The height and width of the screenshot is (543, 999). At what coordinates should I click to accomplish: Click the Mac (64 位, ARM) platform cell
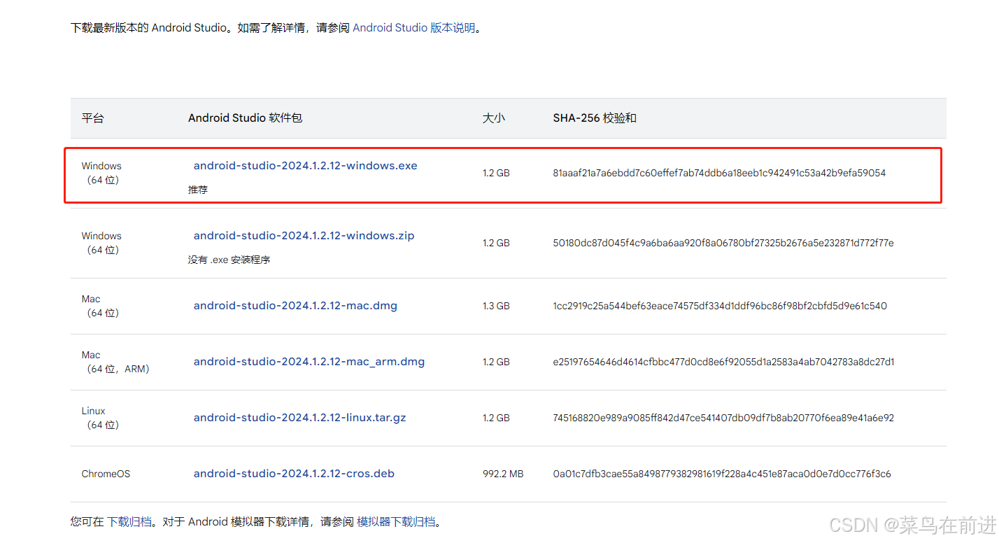(x=115, y=362)
